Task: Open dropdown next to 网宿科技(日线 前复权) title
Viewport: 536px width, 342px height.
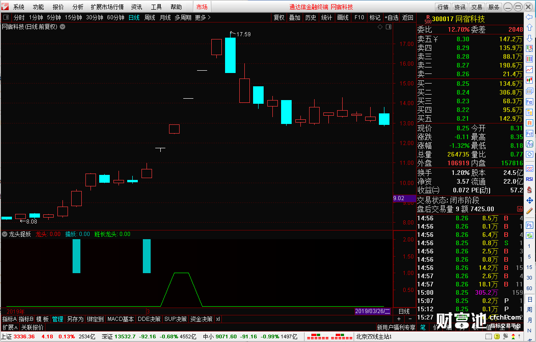Action: click(x=62, y=27)
